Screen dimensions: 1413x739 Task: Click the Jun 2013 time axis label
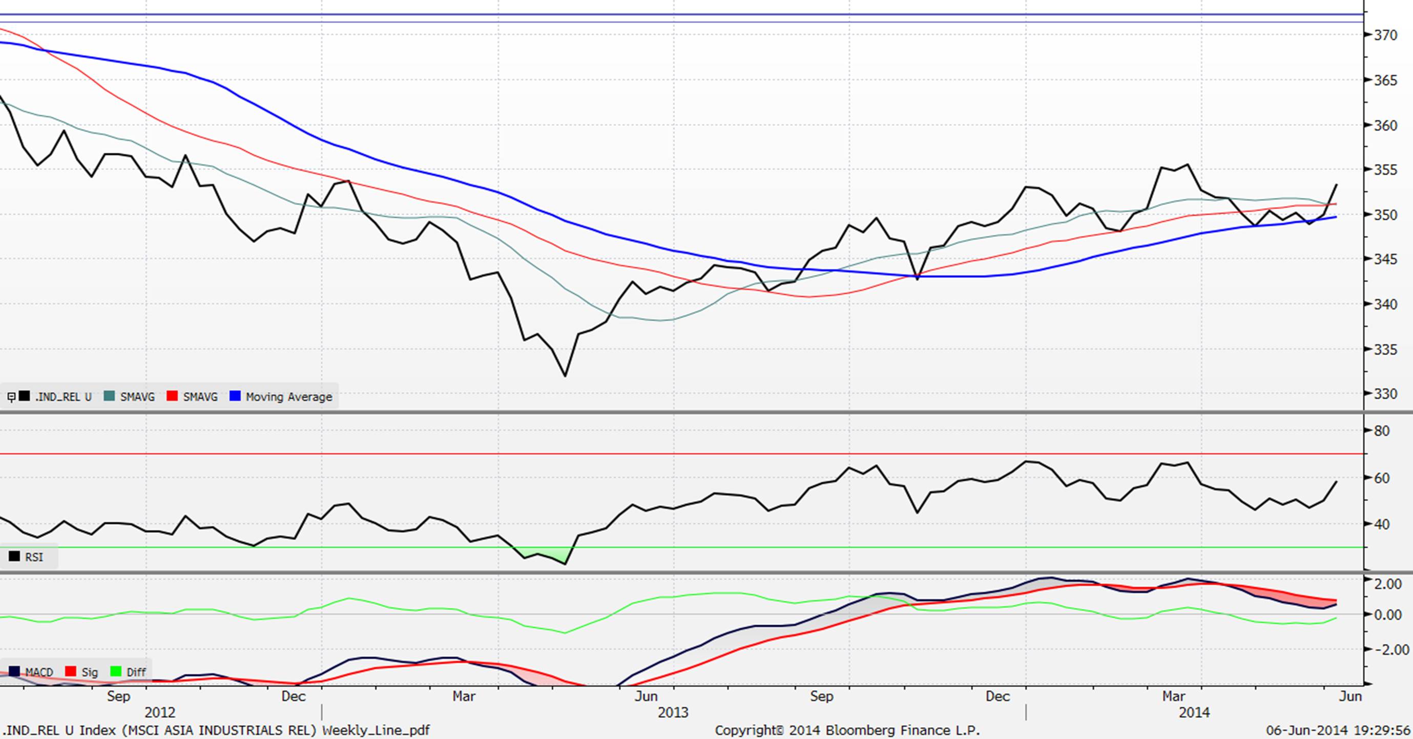click(646, 696)
